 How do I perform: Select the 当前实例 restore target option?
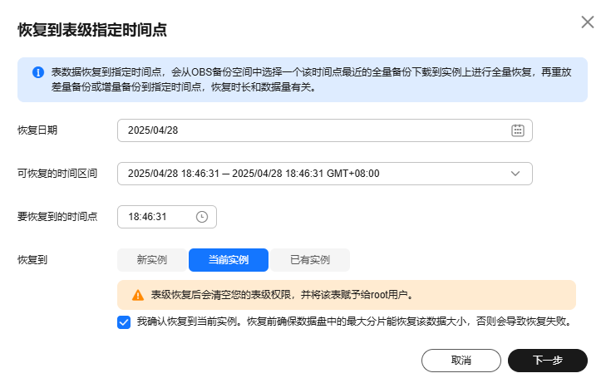(229, 260)
